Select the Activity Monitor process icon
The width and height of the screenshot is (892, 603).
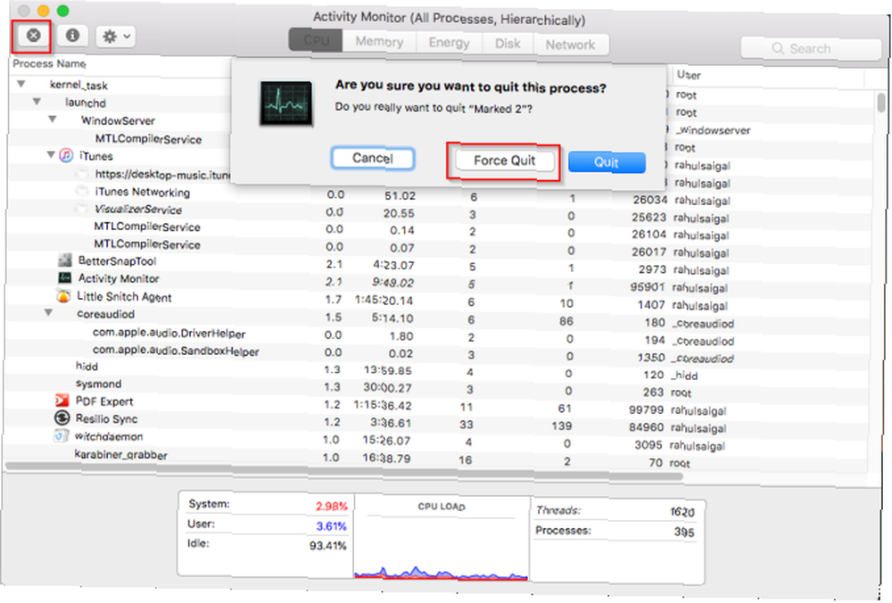[x=64, y=278]
